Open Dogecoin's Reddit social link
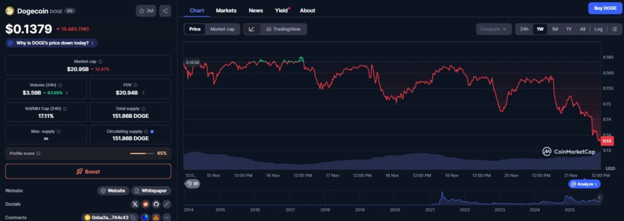624x221 pixels. 146,204
